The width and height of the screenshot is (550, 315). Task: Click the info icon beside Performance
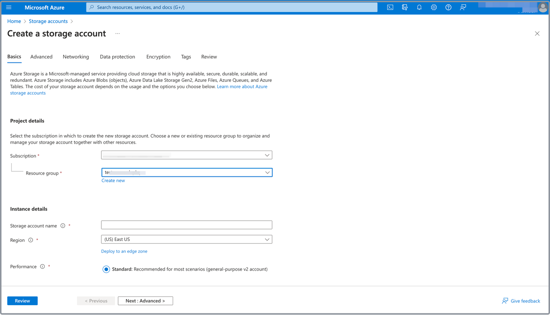43,267
